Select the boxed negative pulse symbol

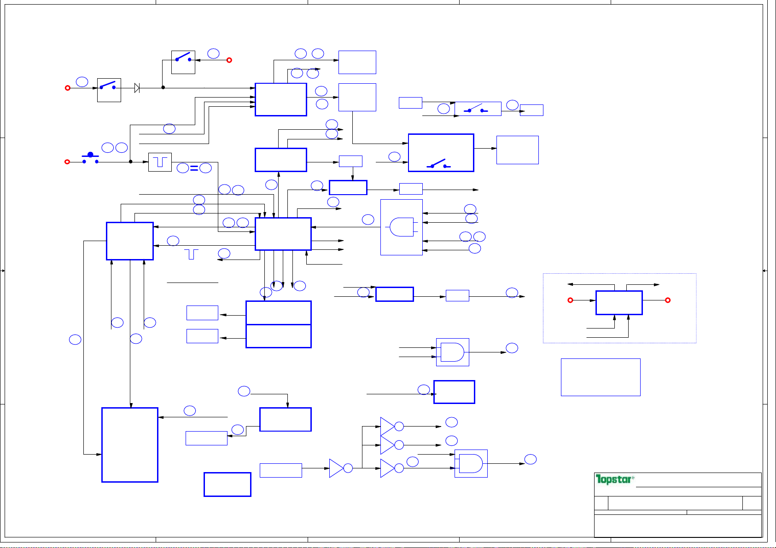[160, 162]
